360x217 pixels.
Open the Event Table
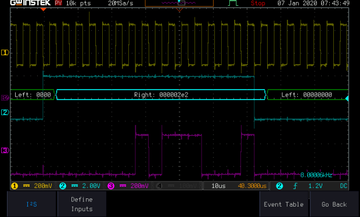(x=283, y=204)
